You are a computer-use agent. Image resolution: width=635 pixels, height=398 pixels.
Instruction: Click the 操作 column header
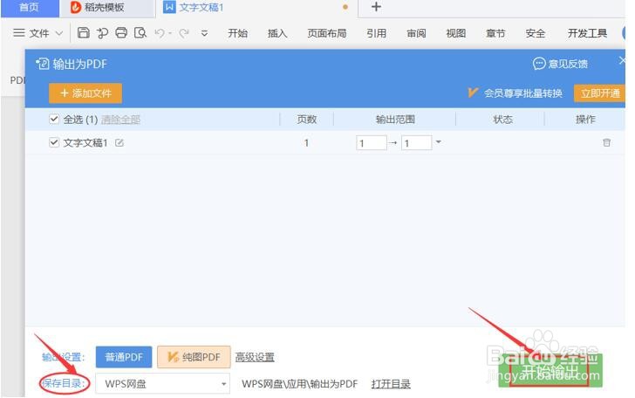click(585, 120)
